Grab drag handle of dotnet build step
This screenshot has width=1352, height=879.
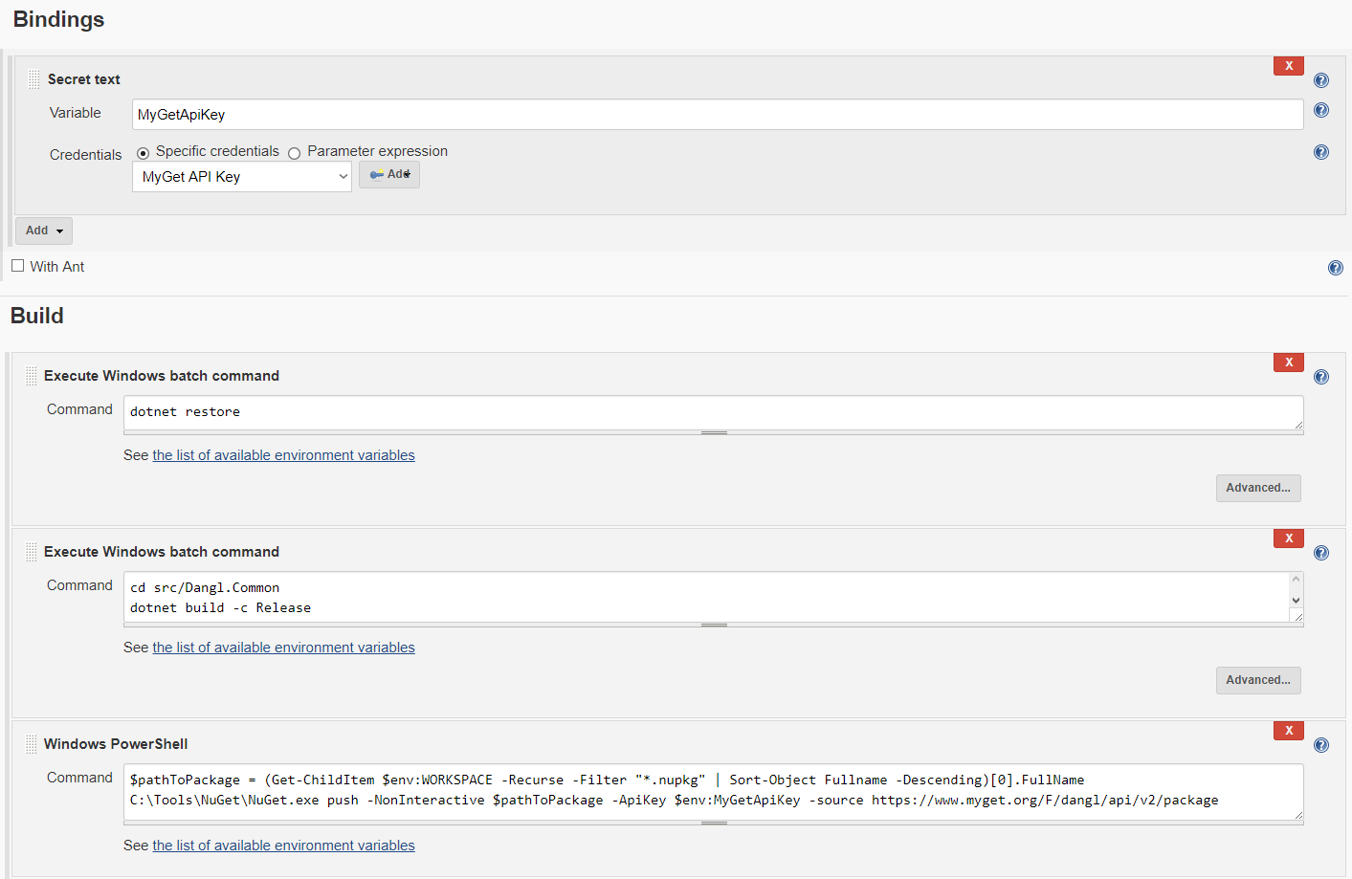point(32,552)
